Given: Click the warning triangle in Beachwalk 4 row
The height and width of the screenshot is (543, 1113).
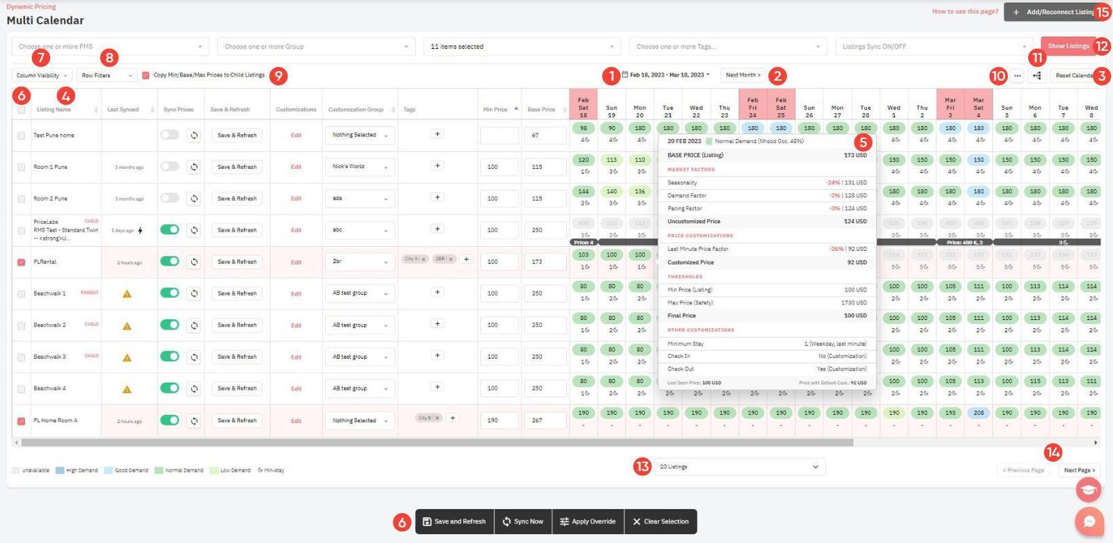Looking at the screenshot, I should (127, 389).
